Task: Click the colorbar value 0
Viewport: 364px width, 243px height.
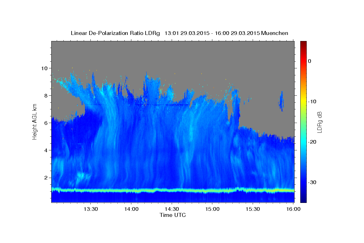Action: click(310, 61)
